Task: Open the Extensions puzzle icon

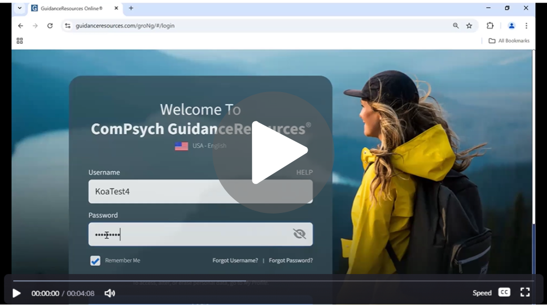Action: [490, 25]
